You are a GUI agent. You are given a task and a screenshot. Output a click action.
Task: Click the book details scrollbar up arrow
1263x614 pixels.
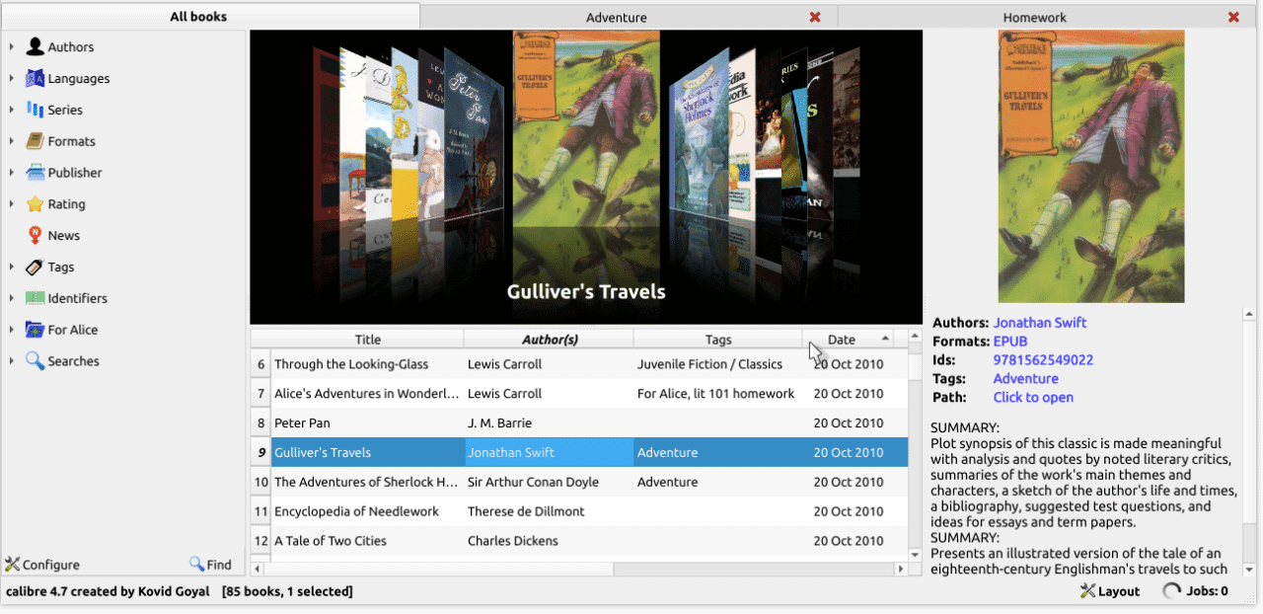(1250, 315)
